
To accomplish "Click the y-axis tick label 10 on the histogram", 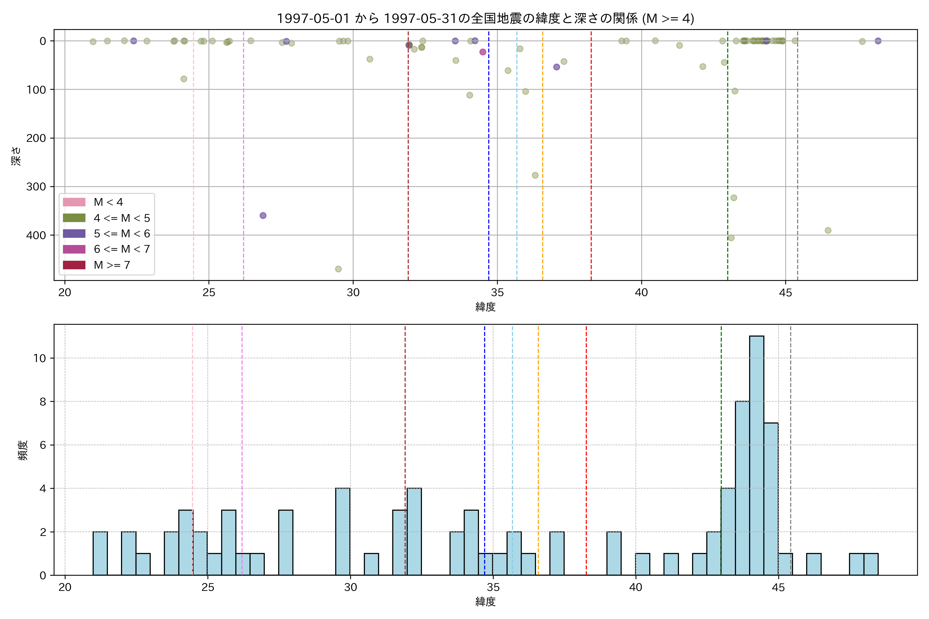I will [39, 358].
